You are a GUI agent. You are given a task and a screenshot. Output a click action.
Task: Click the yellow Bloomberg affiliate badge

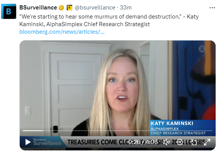[x=69, y=8]
